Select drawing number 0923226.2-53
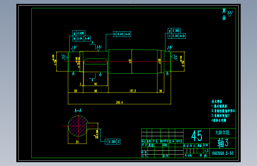The image size is (257, 166). pyautogui.click(x=223, y=153)
